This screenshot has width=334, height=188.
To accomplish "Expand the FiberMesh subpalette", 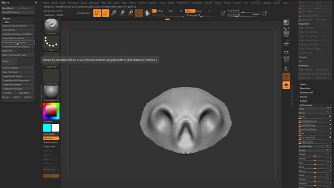I will click(305, 88).
